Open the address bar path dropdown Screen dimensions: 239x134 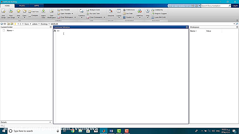pyautogui.click(x=234, y=24)
